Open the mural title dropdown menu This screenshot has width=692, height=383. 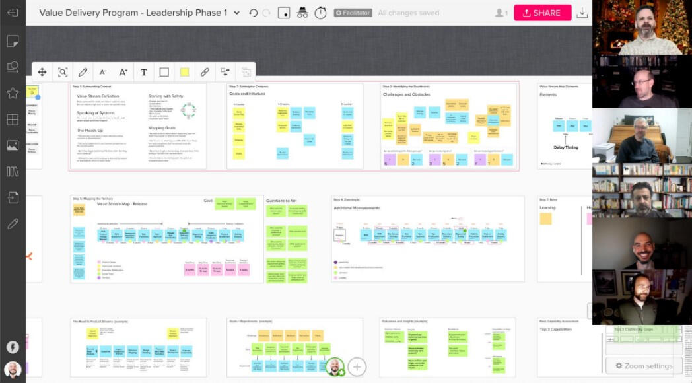click(236, 12)
